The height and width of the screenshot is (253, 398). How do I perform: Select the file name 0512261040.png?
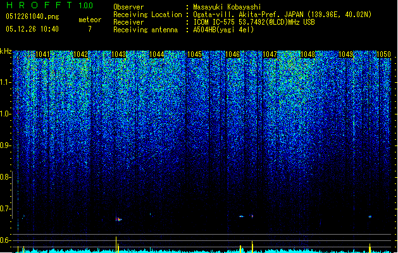(x=32, y=16)
